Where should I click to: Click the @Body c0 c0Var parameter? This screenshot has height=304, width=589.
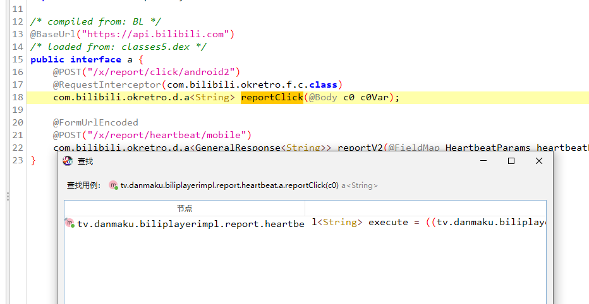(x=348, y=98)
